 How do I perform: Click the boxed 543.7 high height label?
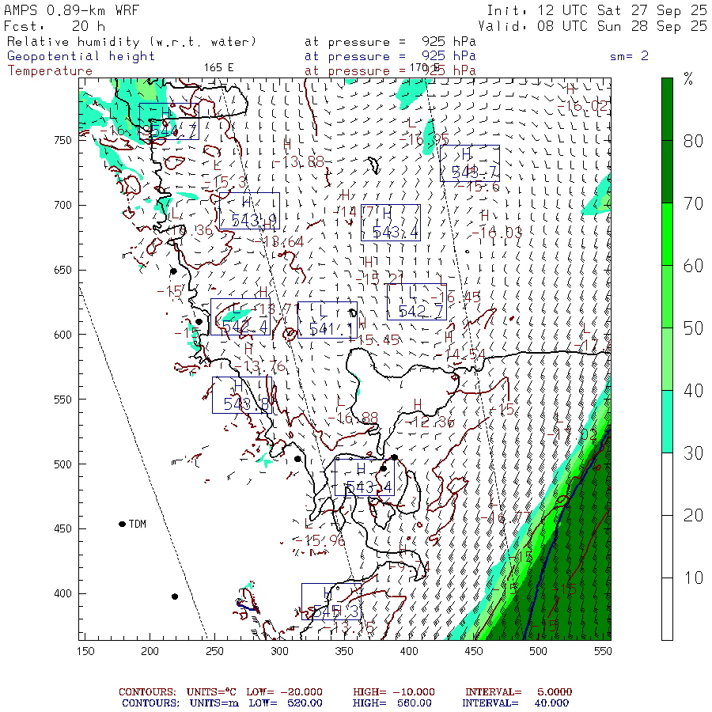click(470, 163)
